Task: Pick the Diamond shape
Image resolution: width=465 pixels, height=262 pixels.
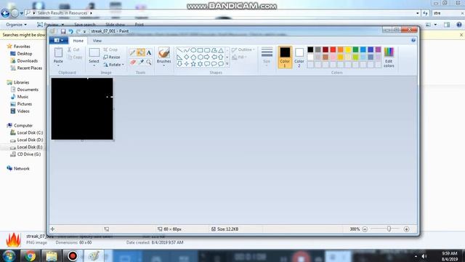Action: coord(187,57)
